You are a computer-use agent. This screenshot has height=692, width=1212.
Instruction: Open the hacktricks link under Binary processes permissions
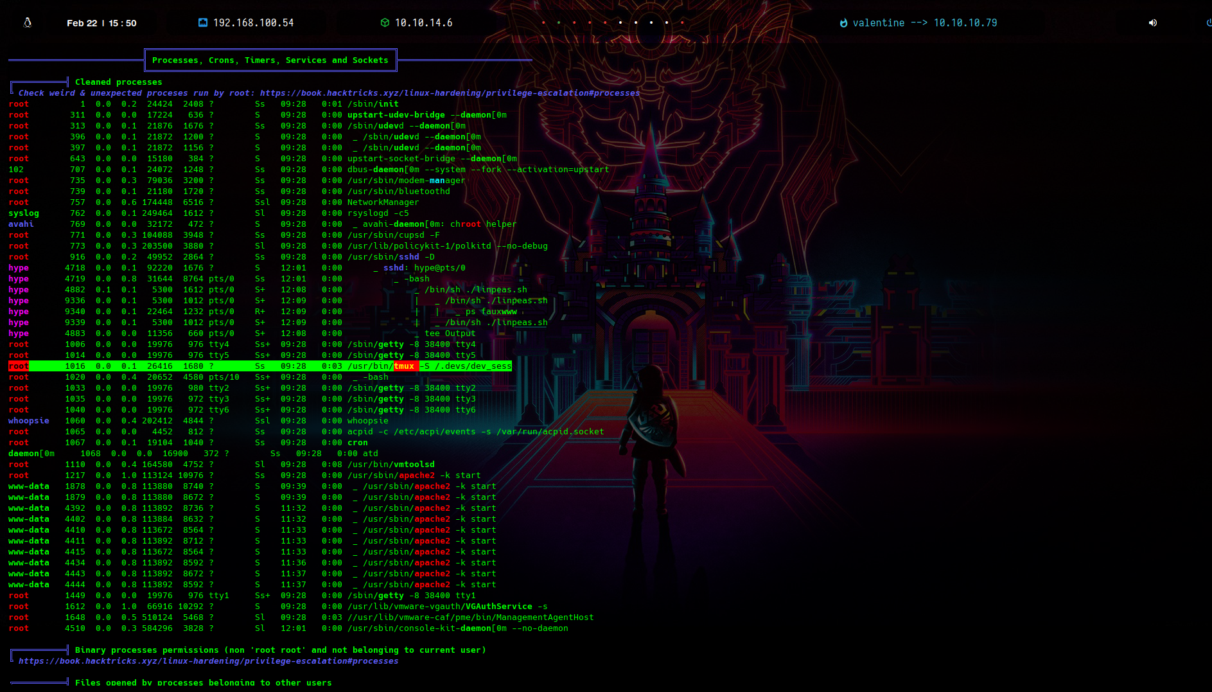[208, 661]
